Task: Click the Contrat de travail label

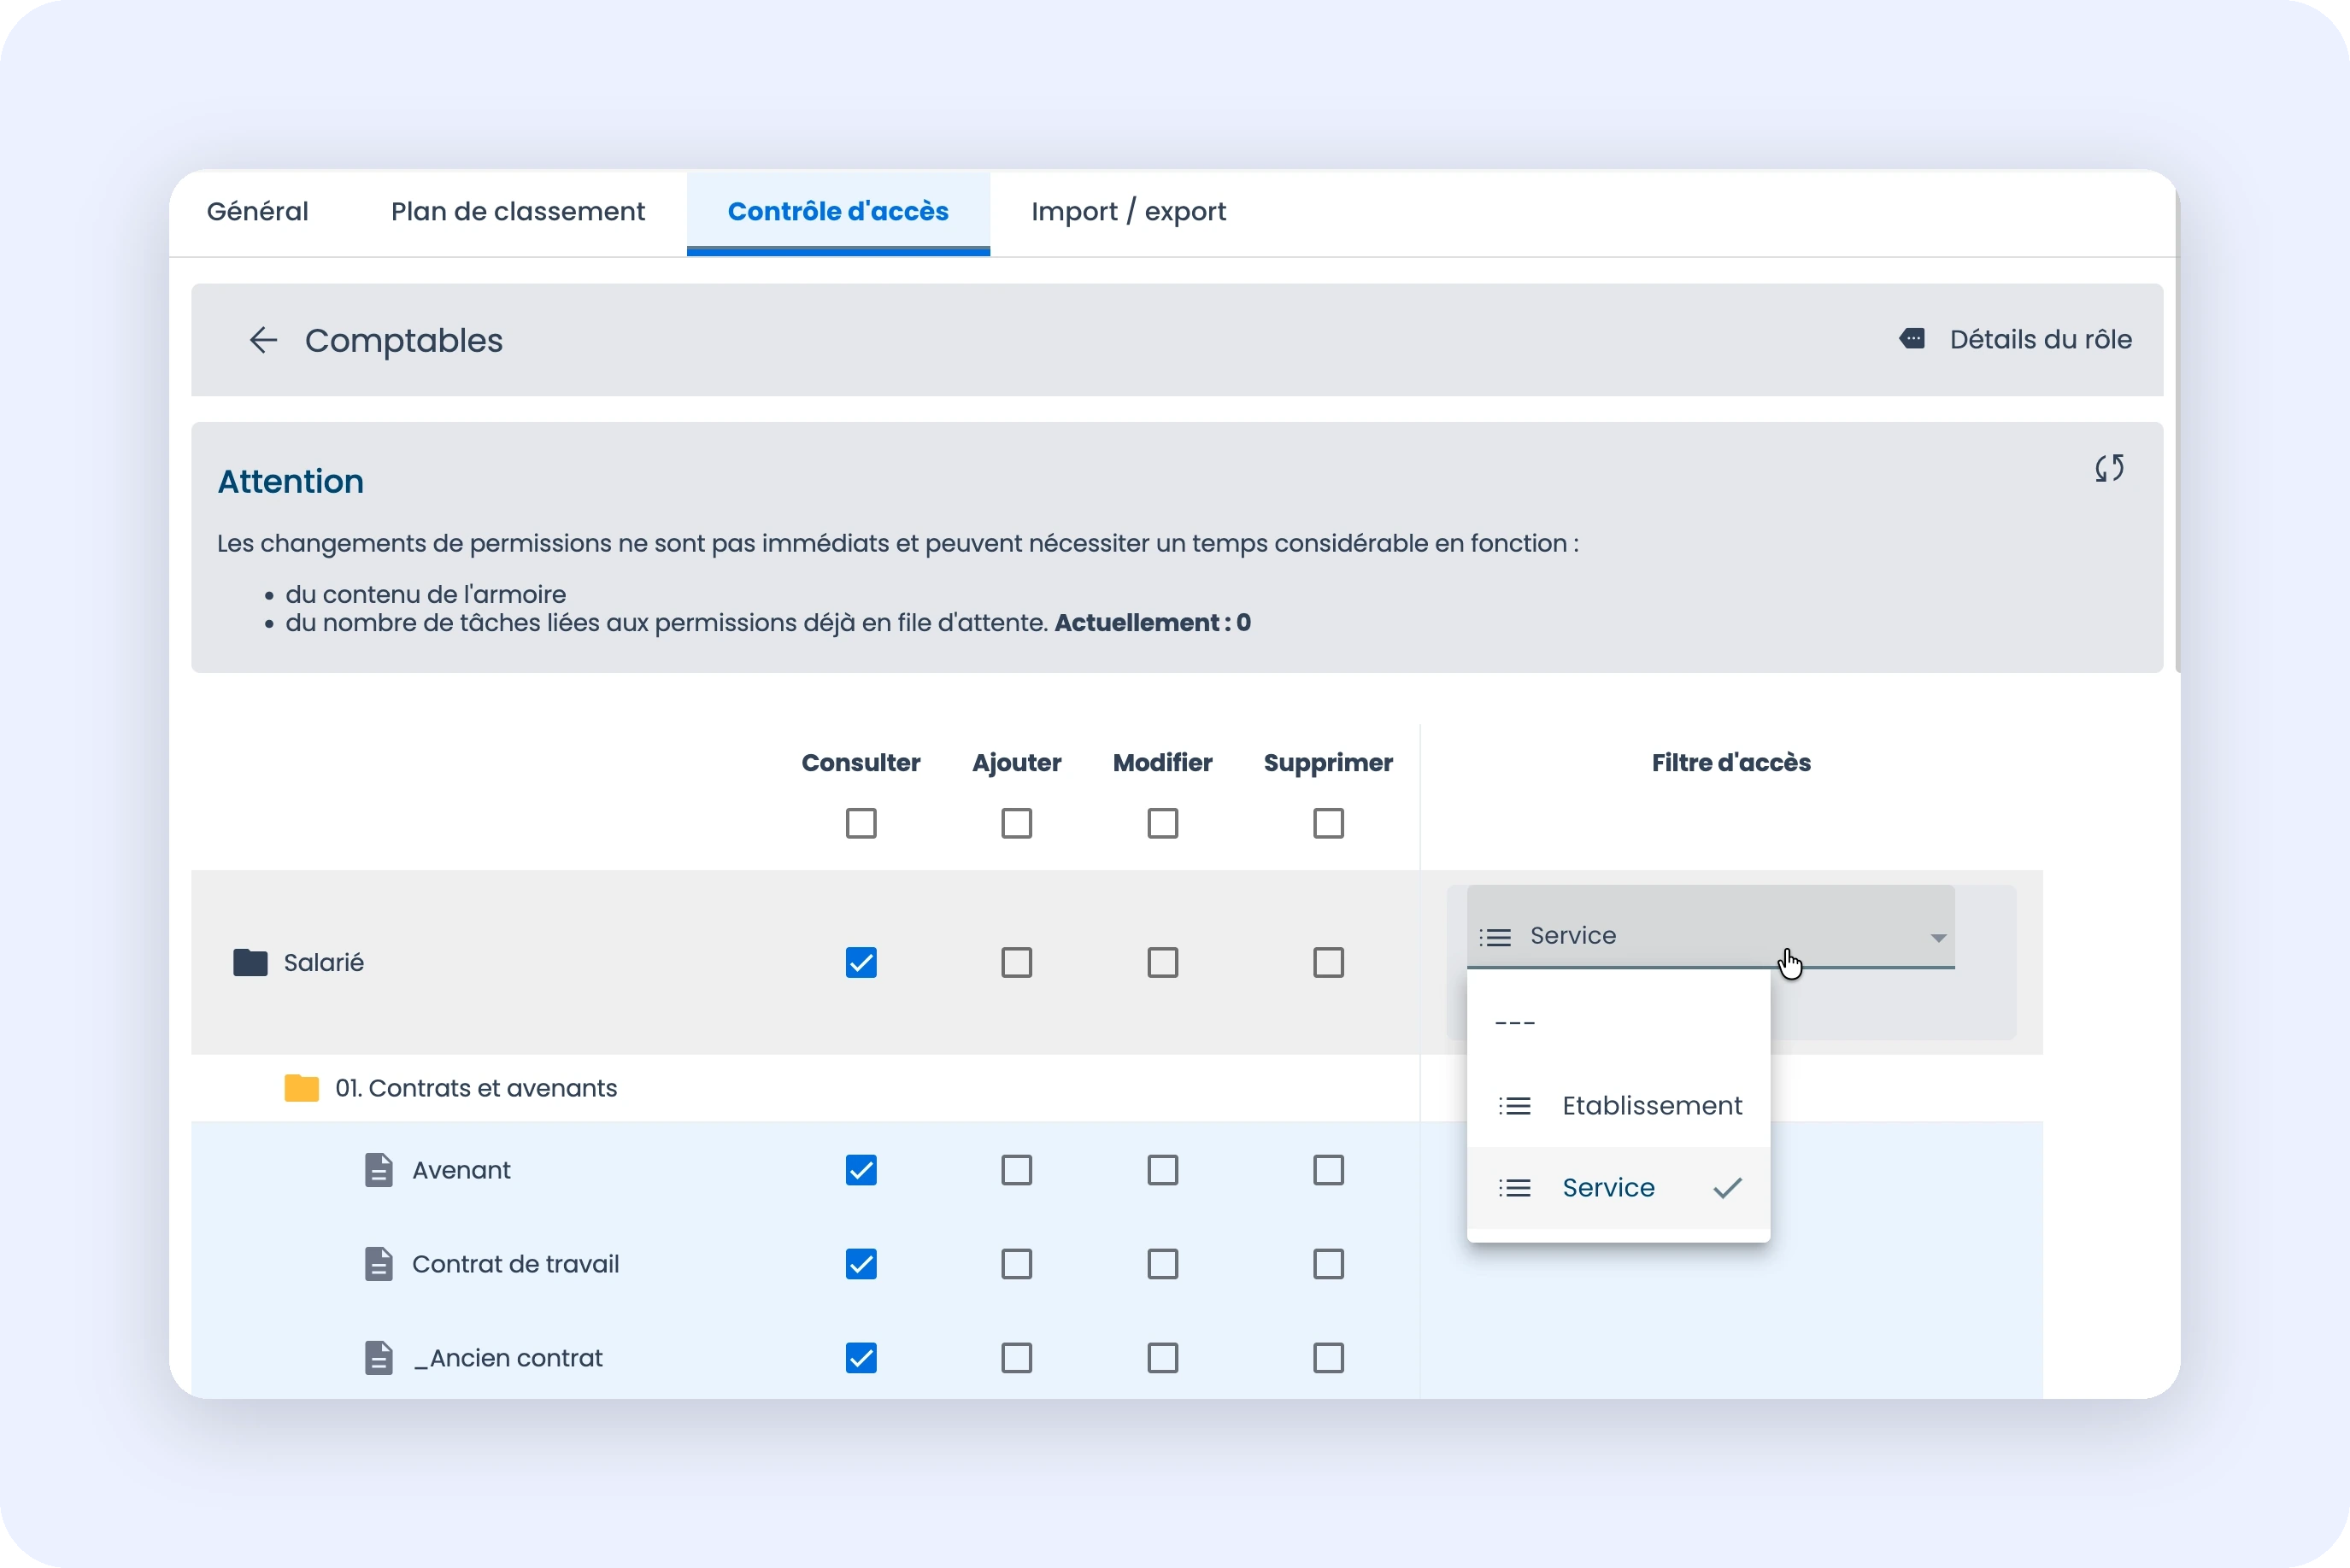Action: 515,1264
